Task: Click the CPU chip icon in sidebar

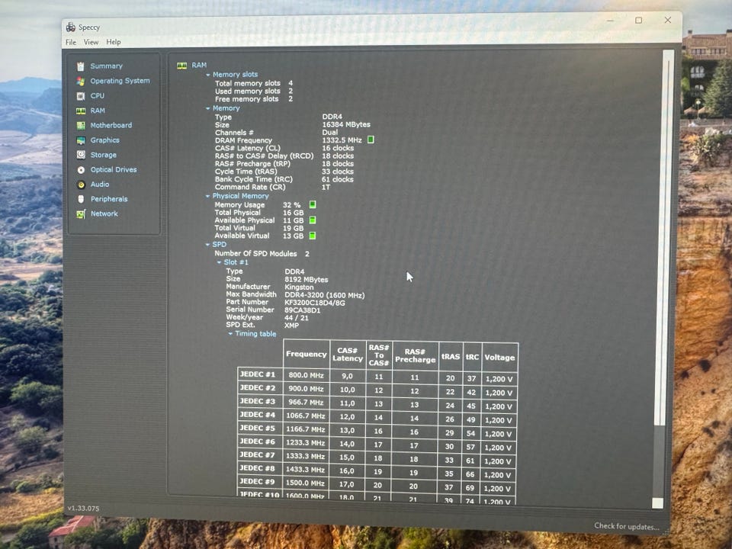Action: coord(81,96)
